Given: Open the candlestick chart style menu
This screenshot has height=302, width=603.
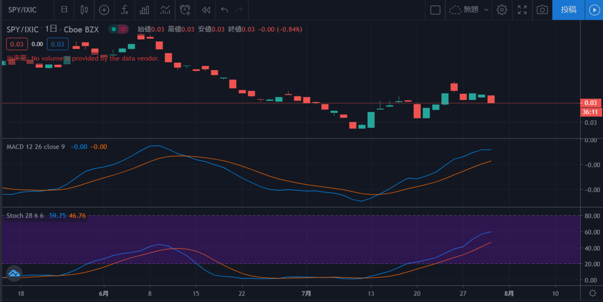Looking at the screenshot, I should coord(84,10).
